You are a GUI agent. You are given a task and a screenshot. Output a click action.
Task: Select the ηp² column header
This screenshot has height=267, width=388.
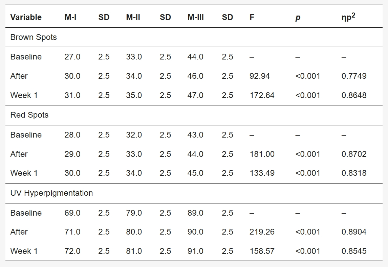(348, 17)
